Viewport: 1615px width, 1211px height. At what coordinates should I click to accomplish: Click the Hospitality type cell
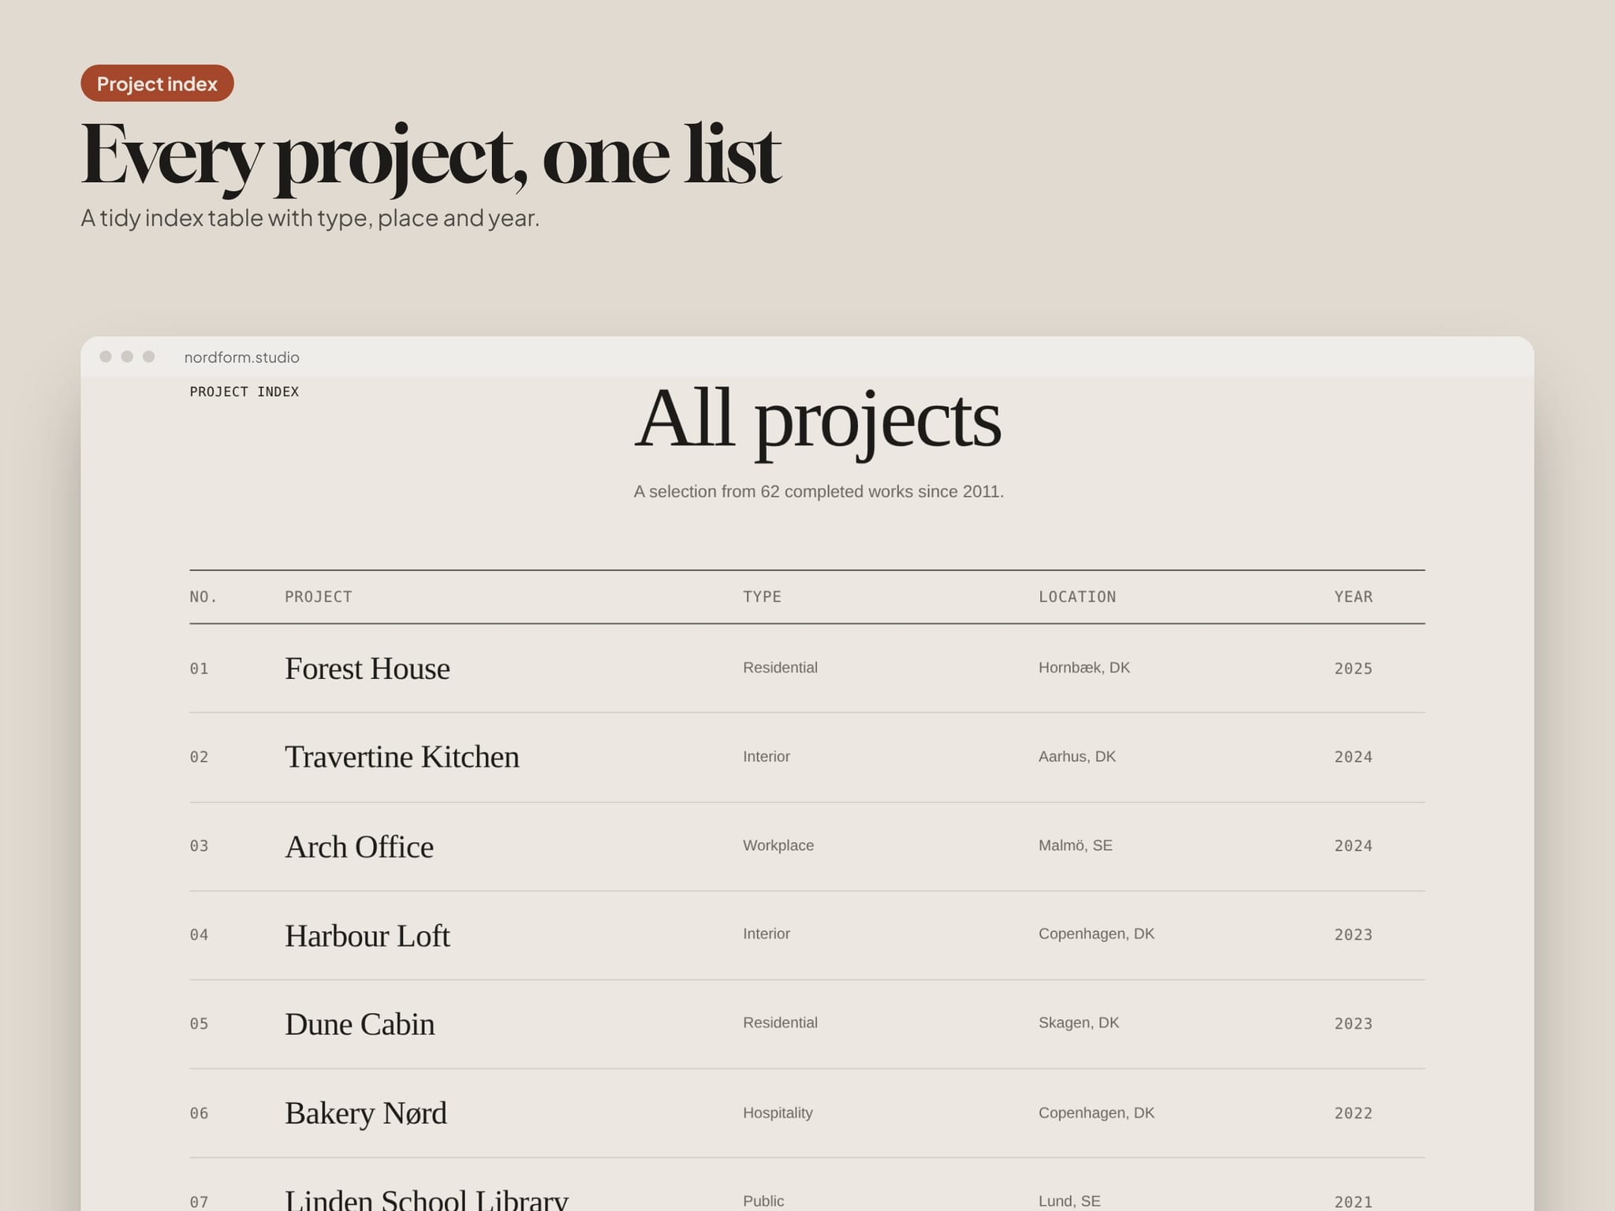(x=778, y=1113)
